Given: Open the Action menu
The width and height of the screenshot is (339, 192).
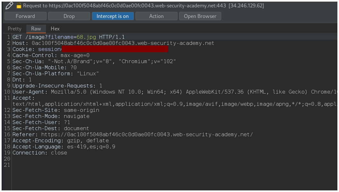Looking at the screenshot, I should 156,16.
